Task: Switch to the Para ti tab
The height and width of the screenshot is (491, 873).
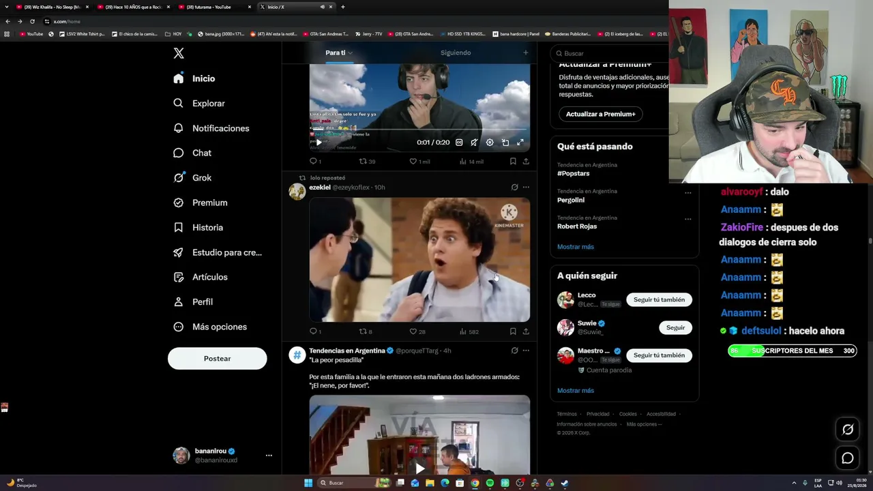Action: pos(336,53)
